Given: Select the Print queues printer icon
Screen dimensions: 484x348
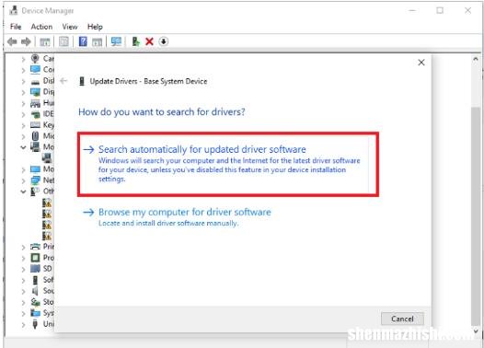Looking at the screenshot, I should point(35,247).
